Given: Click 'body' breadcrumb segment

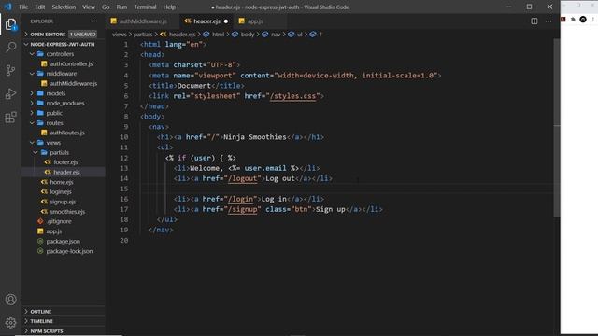Looking at the screenshot, I should pos(248,35).
